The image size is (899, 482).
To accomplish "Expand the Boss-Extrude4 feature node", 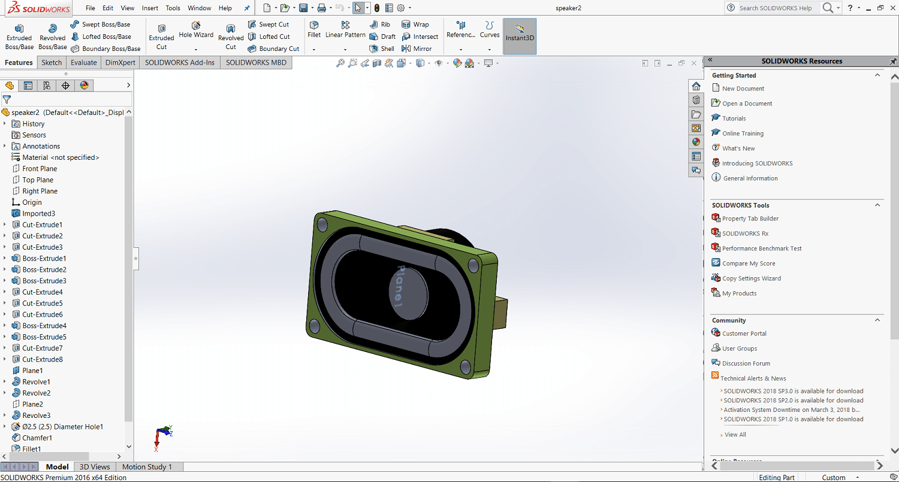I will pyautogui.click(x=5, y=326).
